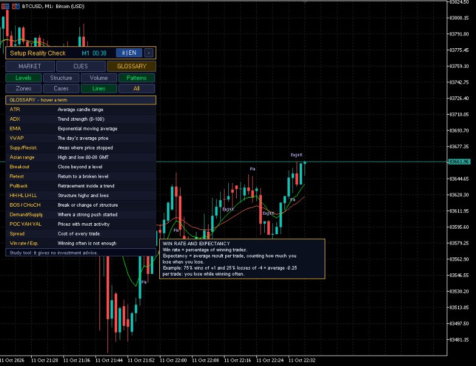Click the Asian range glossary term
The image size is (476, 366).
(x=22, y=157)
